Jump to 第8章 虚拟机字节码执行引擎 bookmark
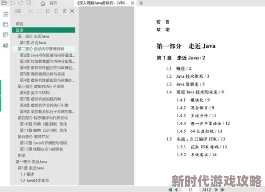265x192 pixels. [x=44, y=105]
